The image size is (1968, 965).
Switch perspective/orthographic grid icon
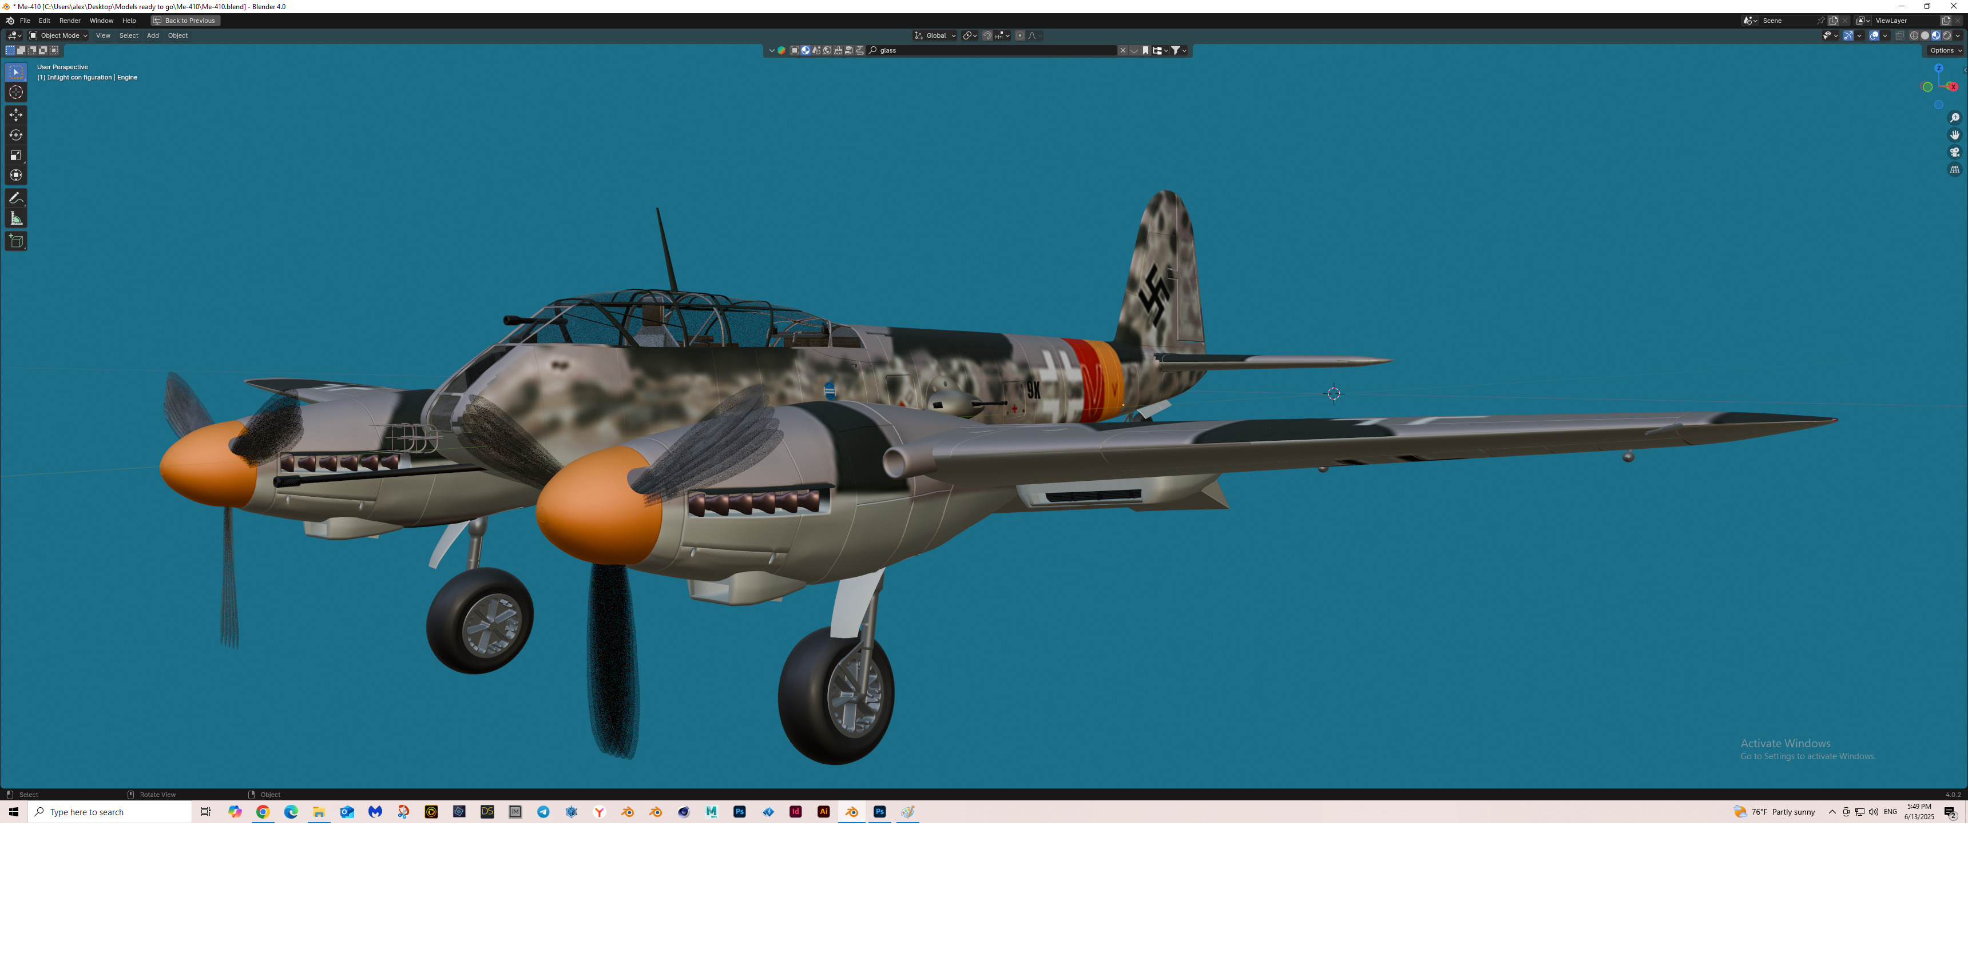coord(1955,170)
